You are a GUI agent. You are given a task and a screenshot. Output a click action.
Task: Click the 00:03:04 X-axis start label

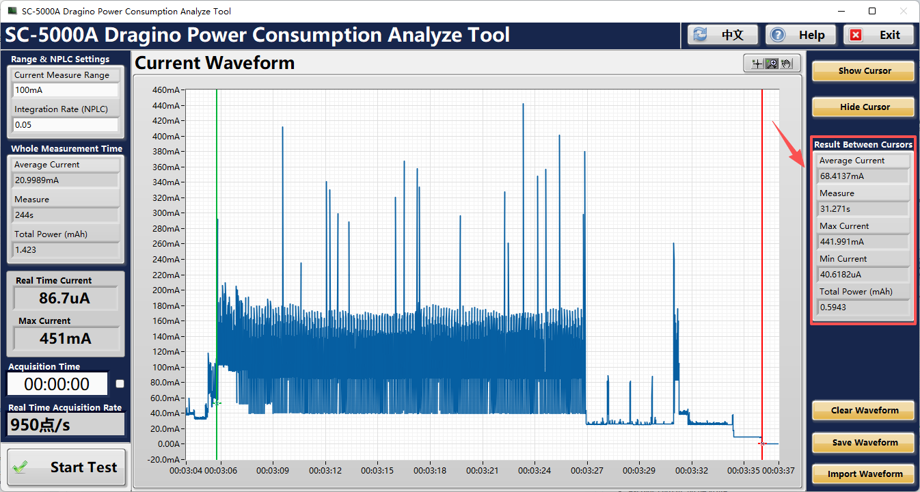pyautogui.click(x=186, y=470)
